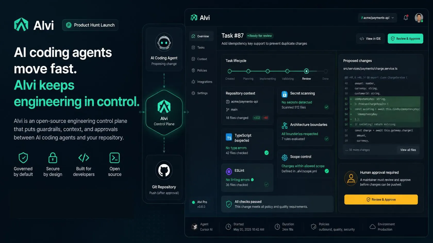Click the 36 files checked text
Screen dimensions: 433x243
[237, 185]
